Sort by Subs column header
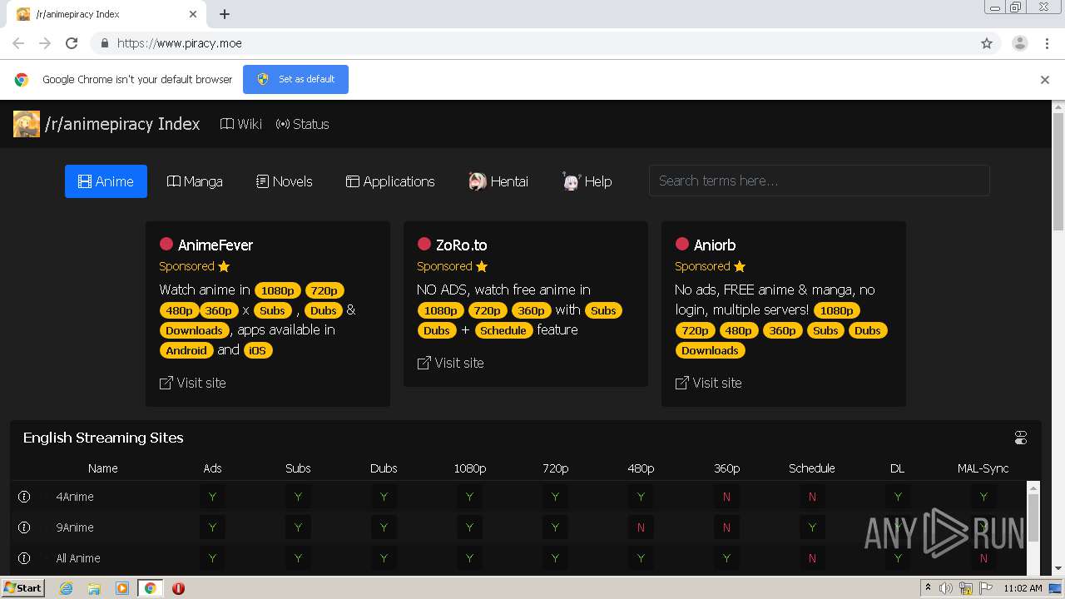The height and width of the screenshot is (599, 1065). pyautogui.click(x=298, y=468)
